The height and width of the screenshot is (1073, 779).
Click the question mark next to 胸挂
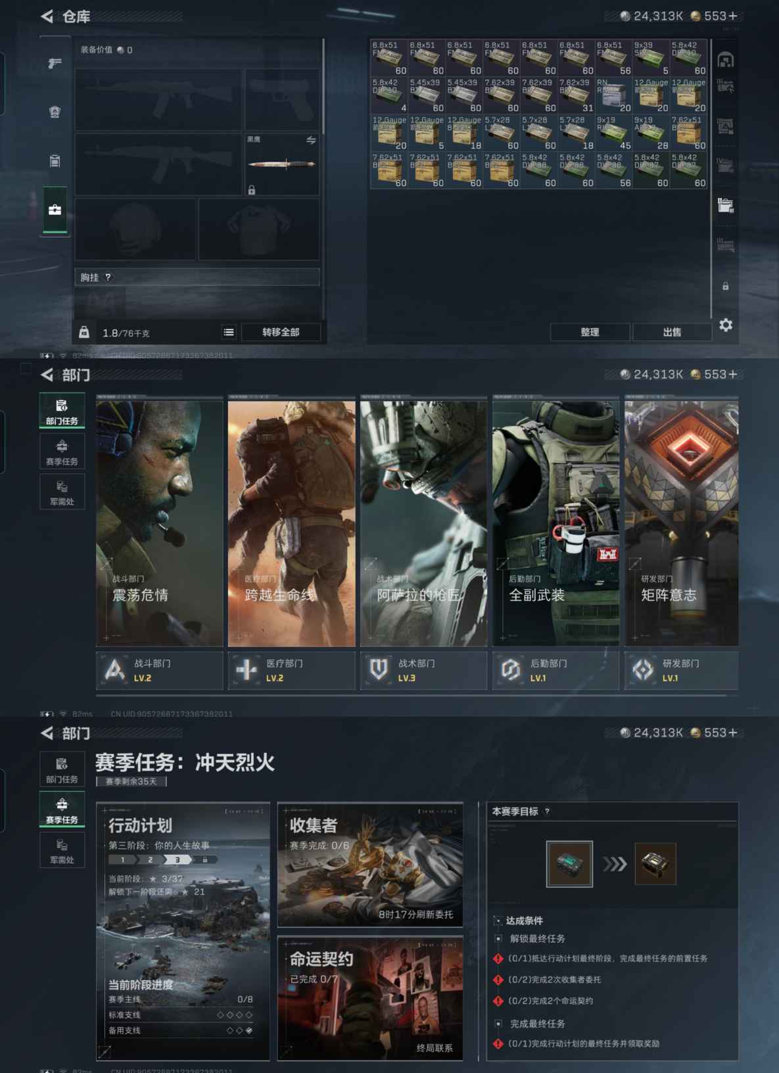click(108, 277)
